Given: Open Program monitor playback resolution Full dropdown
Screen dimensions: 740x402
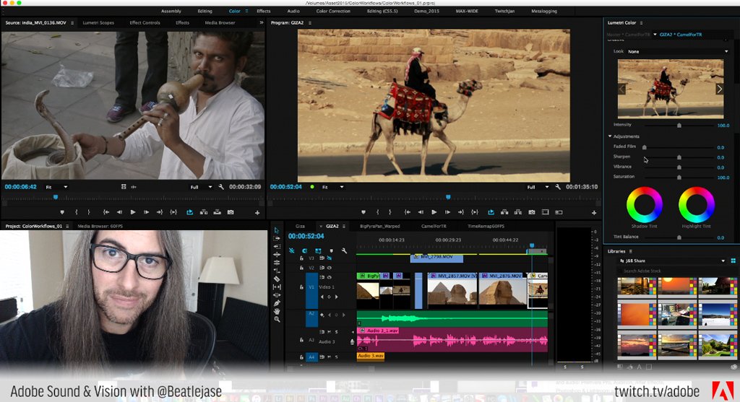Looking at the screenshot, I should [538, 187].
